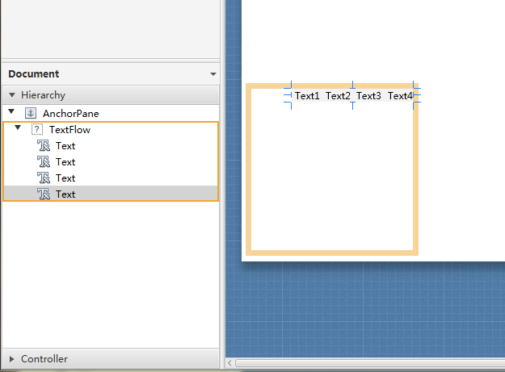Select the TextFlow label in Hierarchy

coord(70,130)
